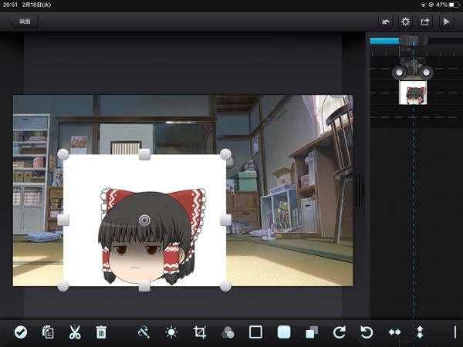Click the share export button
The height and width of the screenshot is (347, 463).
(425, 22)
